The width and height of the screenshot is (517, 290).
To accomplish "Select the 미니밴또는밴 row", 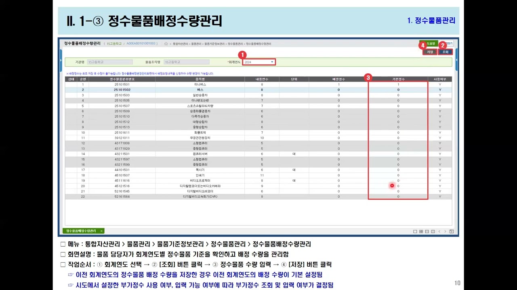I will pyautogui.click(x=258, y=100).
